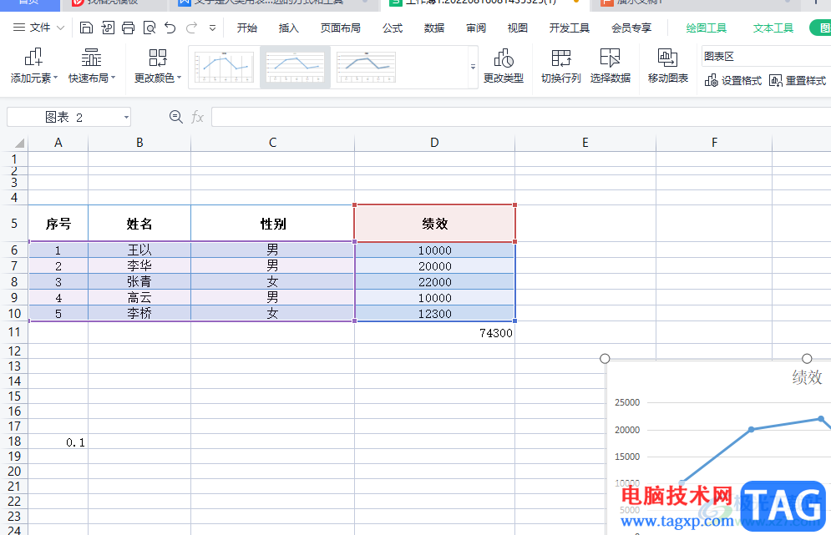
Task: Click the cell containing 张青
Action: point(139,282)
